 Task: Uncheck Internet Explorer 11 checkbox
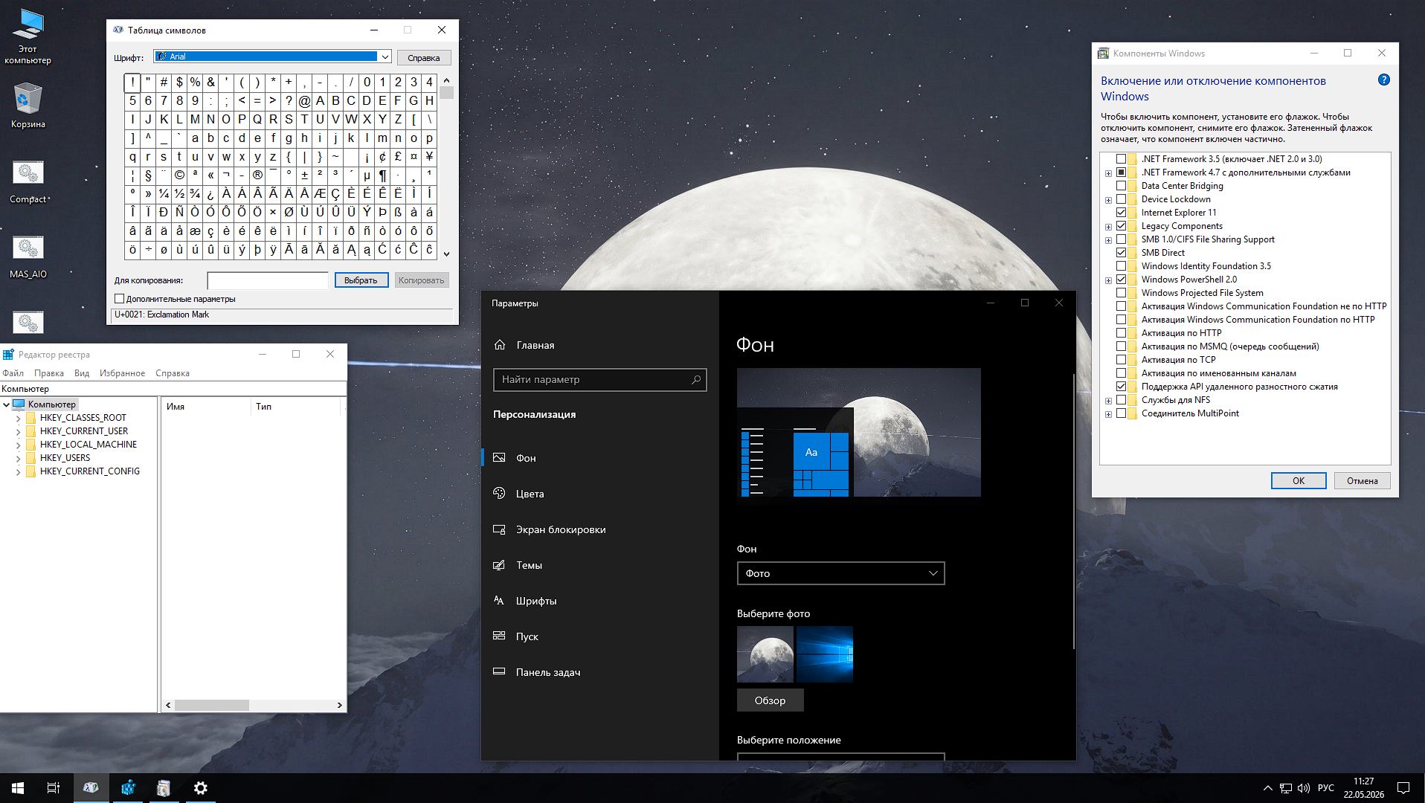(1121, 213)
